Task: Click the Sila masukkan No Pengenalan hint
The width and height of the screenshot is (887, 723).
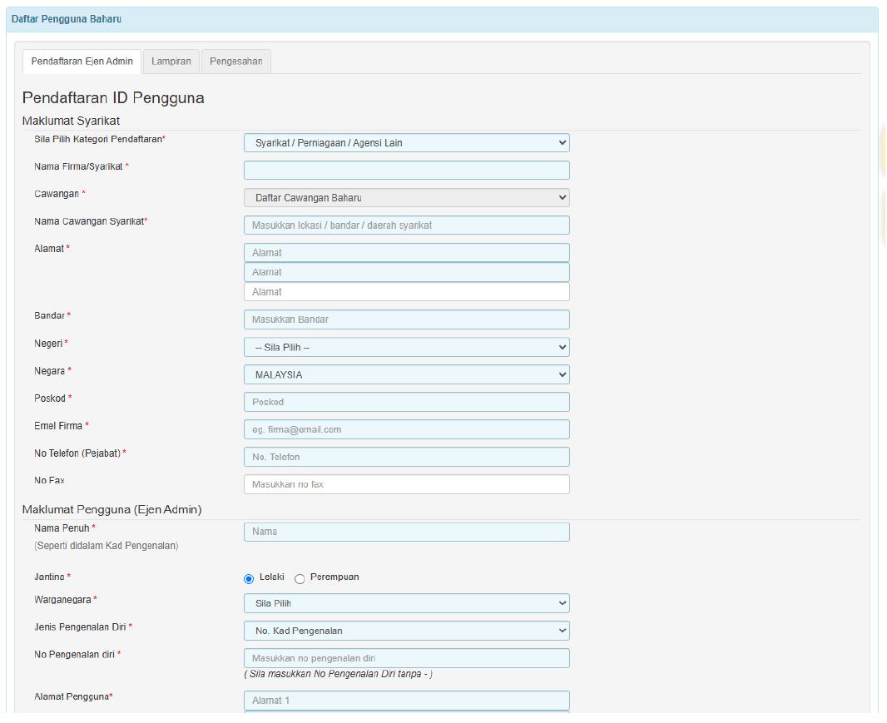Action: point(339,674)
